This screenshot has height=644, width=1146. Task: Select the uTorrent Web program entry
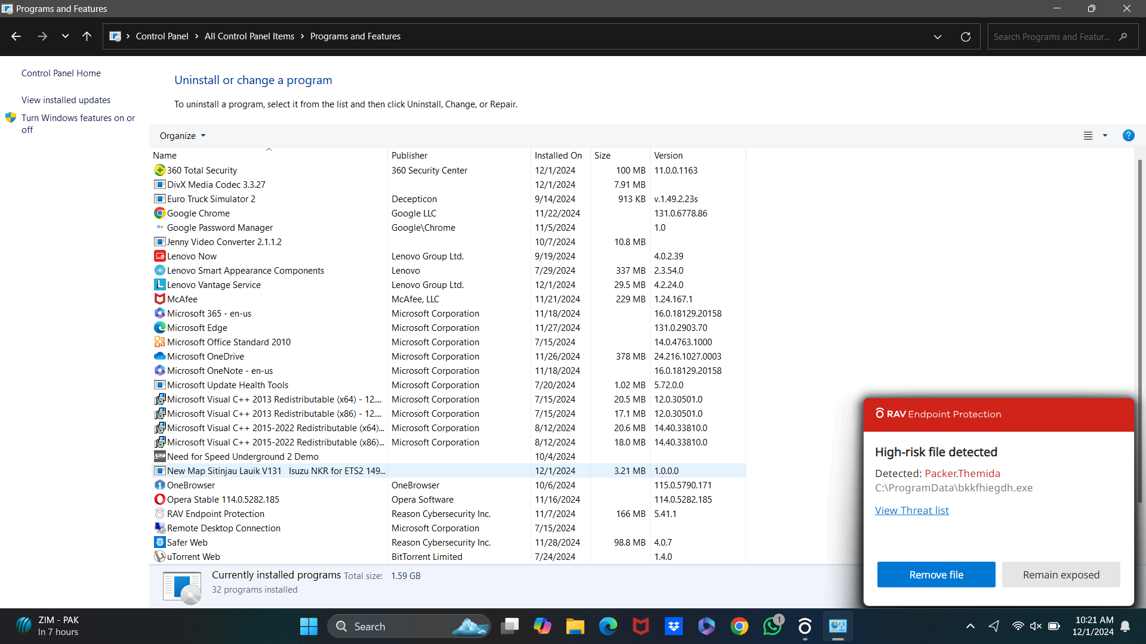(193, 556)
